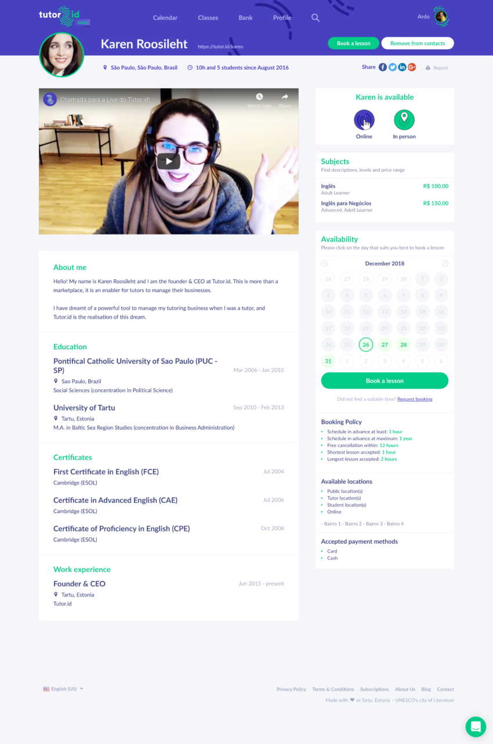
Task: Pick December 31 in availability calendar
Action: point(328,361)
